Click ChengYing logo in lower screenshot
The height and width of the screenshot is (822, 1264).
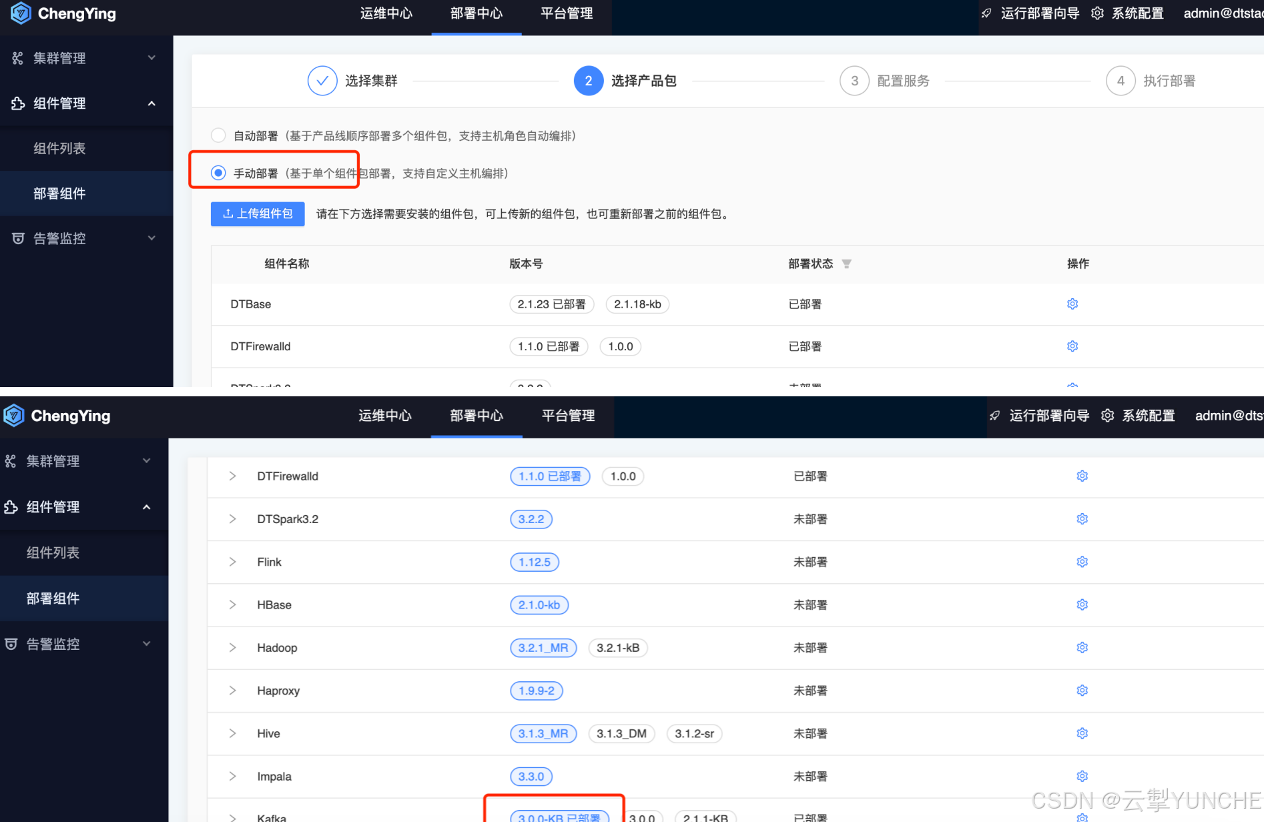[x=57, y=416]
